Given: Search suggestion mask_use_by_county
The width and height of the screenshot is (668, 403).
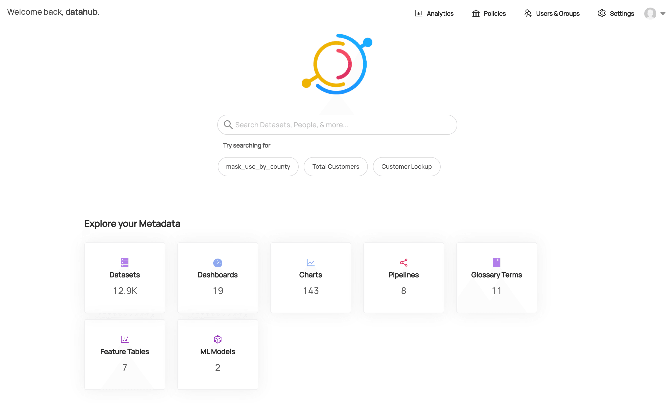Looking at the screenshot, I should (x=258, y=166).
